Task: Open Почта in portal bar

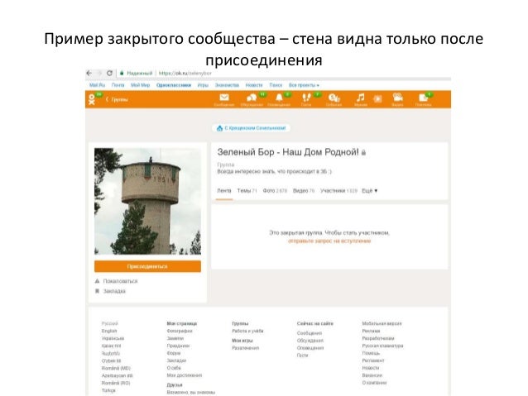Action: coord(118,85)
